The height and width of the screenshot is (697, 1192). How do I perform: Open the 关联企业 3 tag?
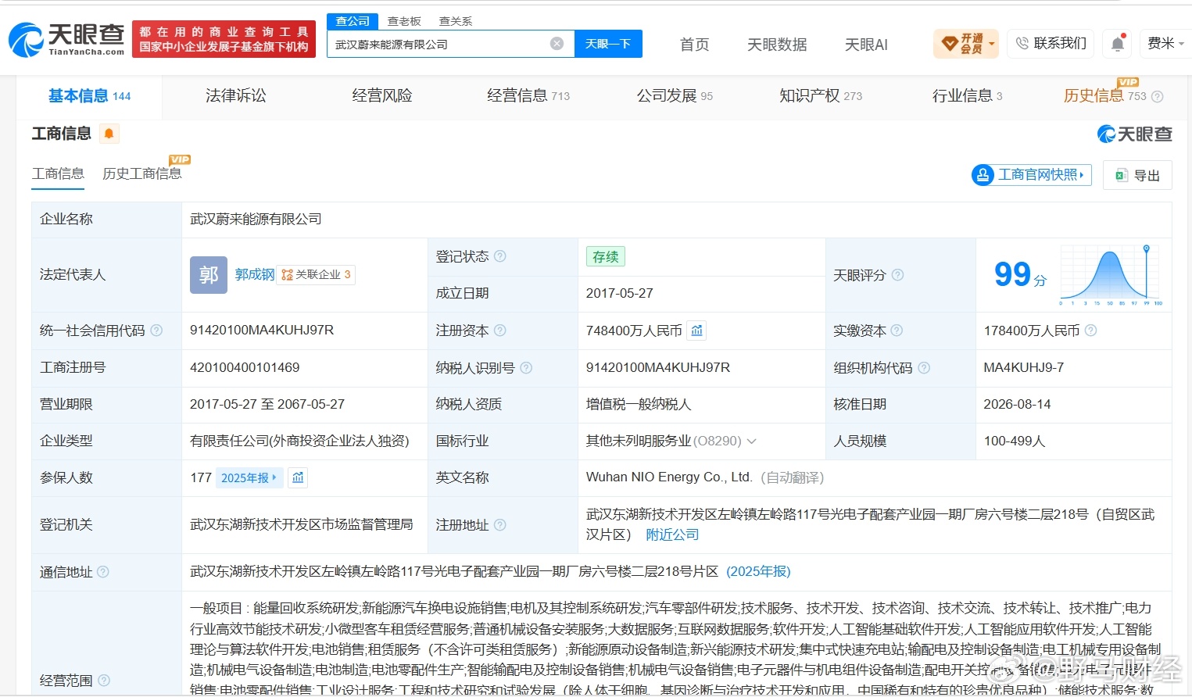(317, 274)
